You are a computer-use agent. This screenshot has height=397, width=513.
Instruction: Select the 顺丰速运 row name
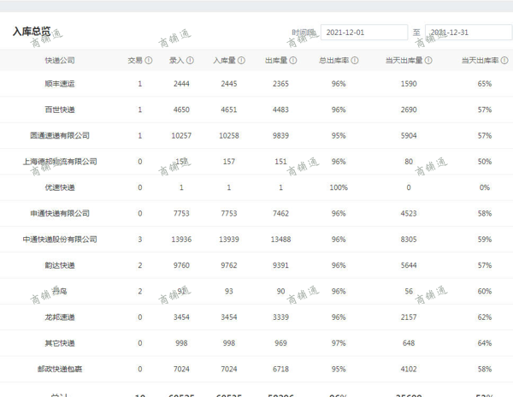click(x=60, y=84)
